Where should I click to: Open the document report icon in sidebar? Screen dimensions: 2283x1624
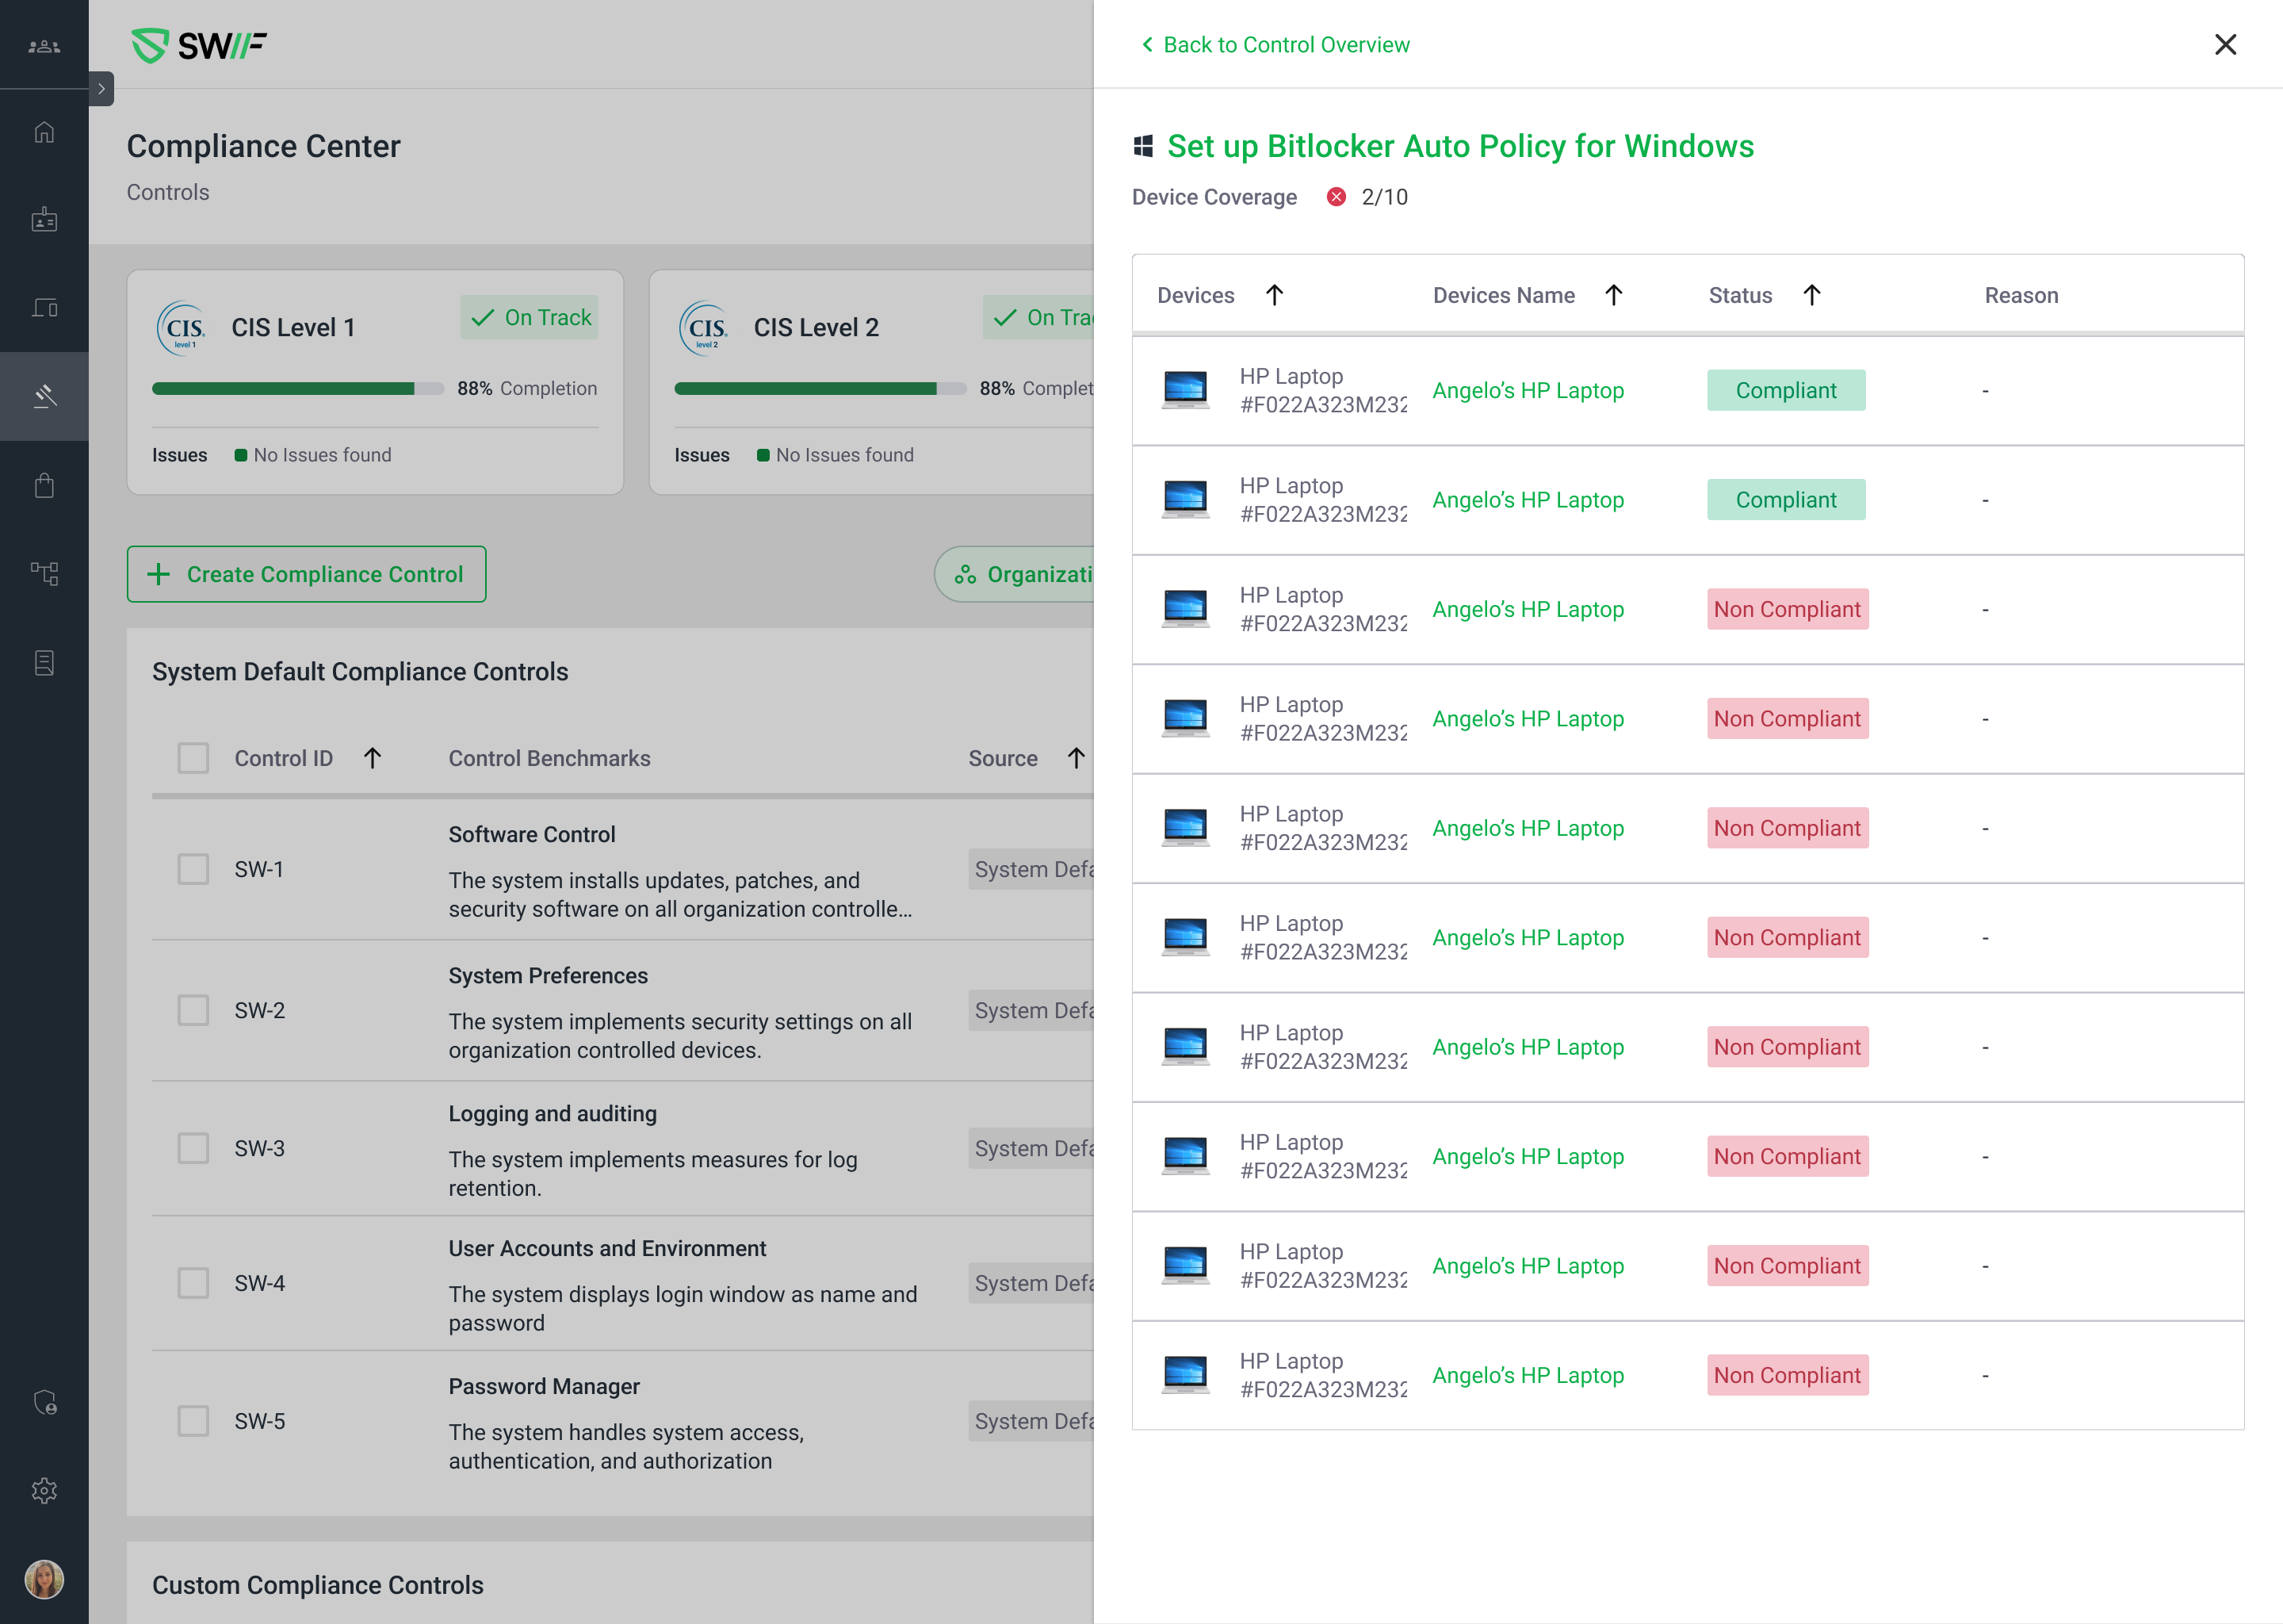[x=44, y=663]
